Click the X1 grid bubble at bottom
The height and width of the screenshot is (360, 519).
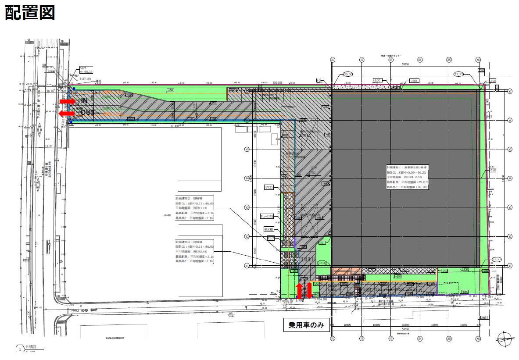333,339
